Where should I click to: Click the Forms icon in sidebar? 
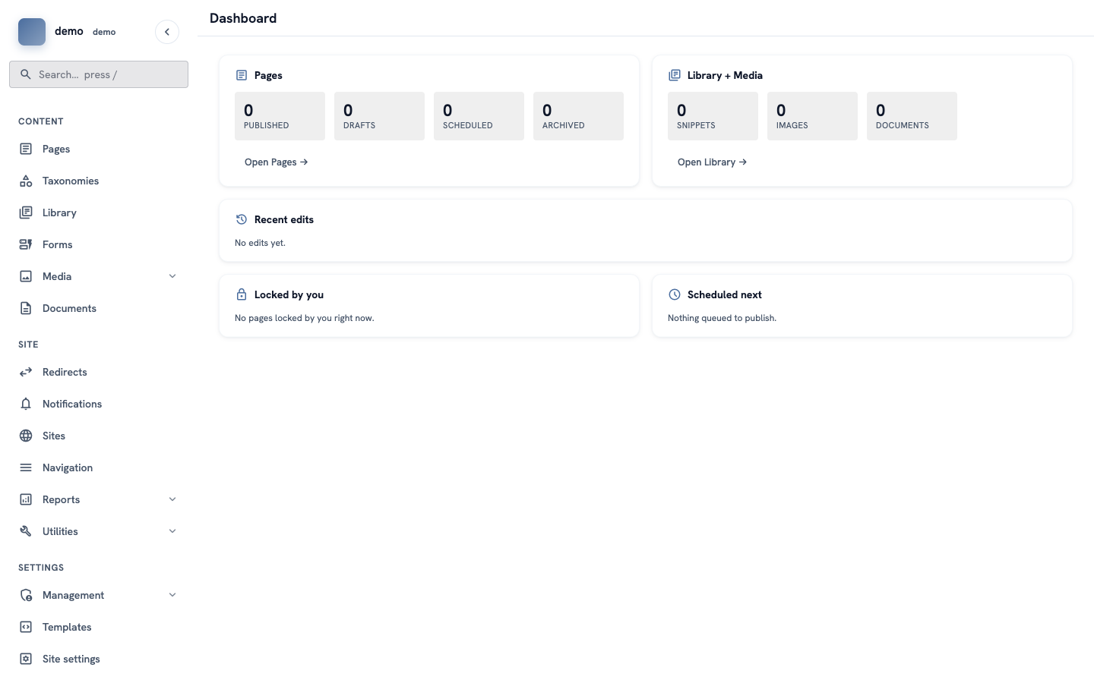(26, 244)
